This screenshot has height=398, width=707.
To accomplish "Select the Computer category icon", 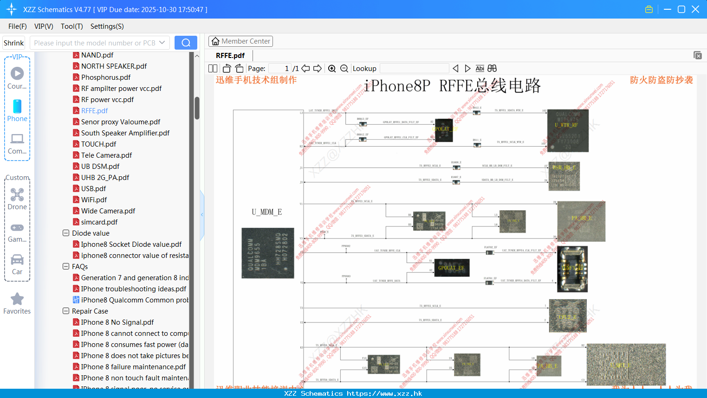I will (17, 139).
